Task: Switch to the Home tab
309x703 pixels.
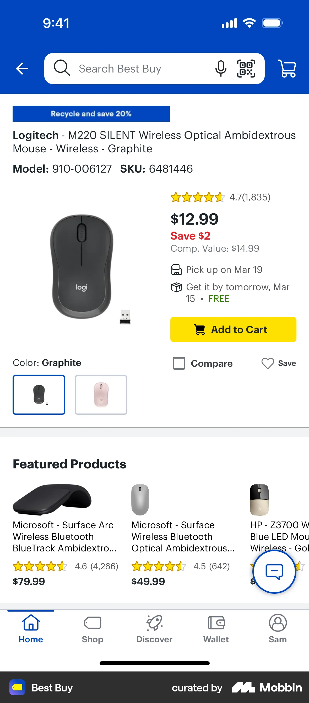Action: click(x=30, y=630)
